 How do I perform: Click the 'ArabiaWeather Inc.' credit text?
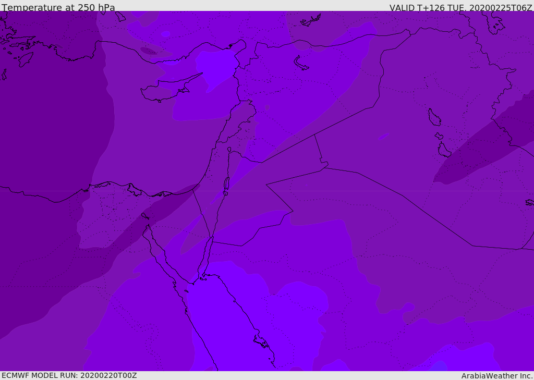point(497,376)
